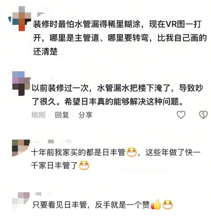211x219 pixels.
Task: Select the comment about 楼下淹了
Action: tap(117, 95)
